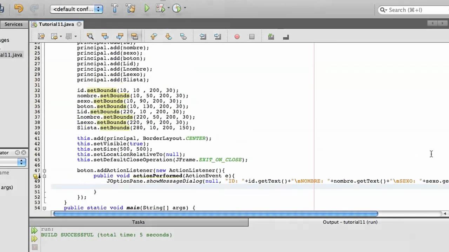Collapse code fold at line 47
This screenshot has height=252, width=449.
click(44, 170)
